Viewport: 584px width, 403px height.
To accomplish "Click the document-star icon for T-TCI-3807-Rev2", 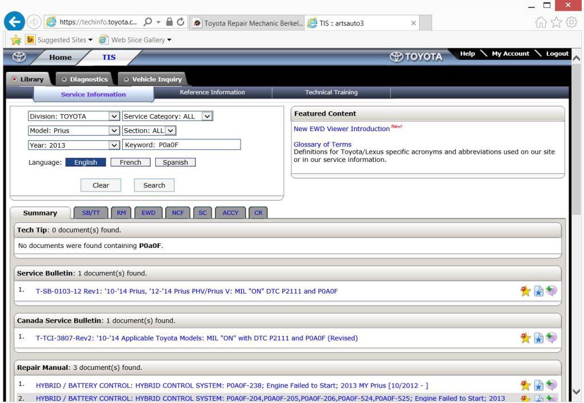I will tap(538, 338).
